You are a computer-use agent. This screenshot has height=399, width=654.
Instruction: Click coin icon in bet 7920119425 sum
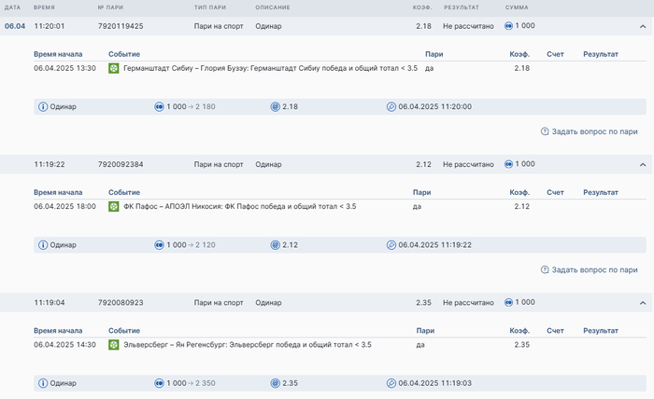coord(509,26)
